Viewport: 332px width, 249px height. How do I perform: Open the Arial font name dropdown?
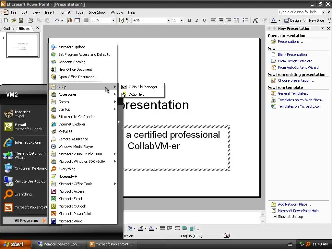tap(169, 20)
